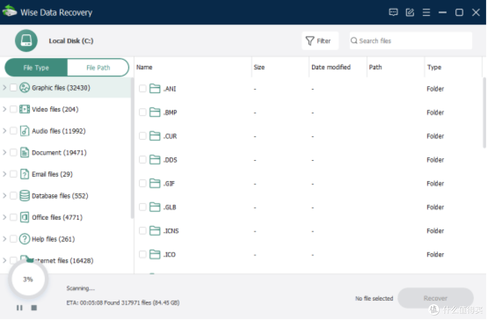Expand the Video files tree node
This screenshot has width=487, height=320.
(5, 109)
